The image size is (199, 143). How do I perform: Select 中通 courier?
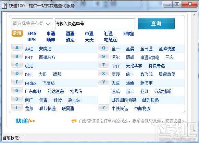pos(89,34)
